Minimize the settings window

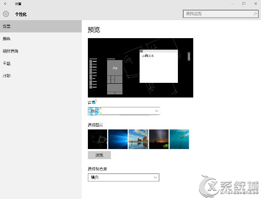click(233, 4)
